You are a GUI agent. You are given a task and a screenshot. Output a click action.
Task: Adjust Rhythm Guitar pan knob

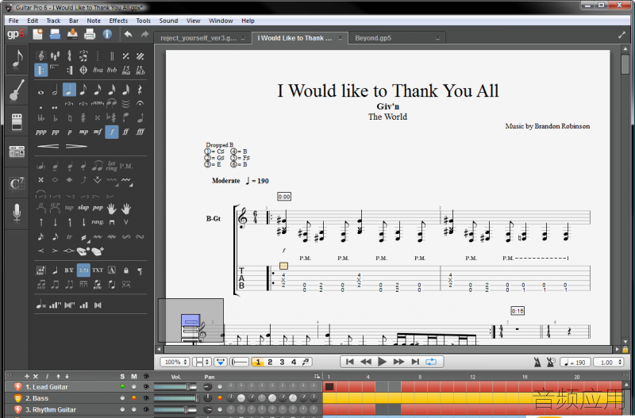click(x=208, y=409)
